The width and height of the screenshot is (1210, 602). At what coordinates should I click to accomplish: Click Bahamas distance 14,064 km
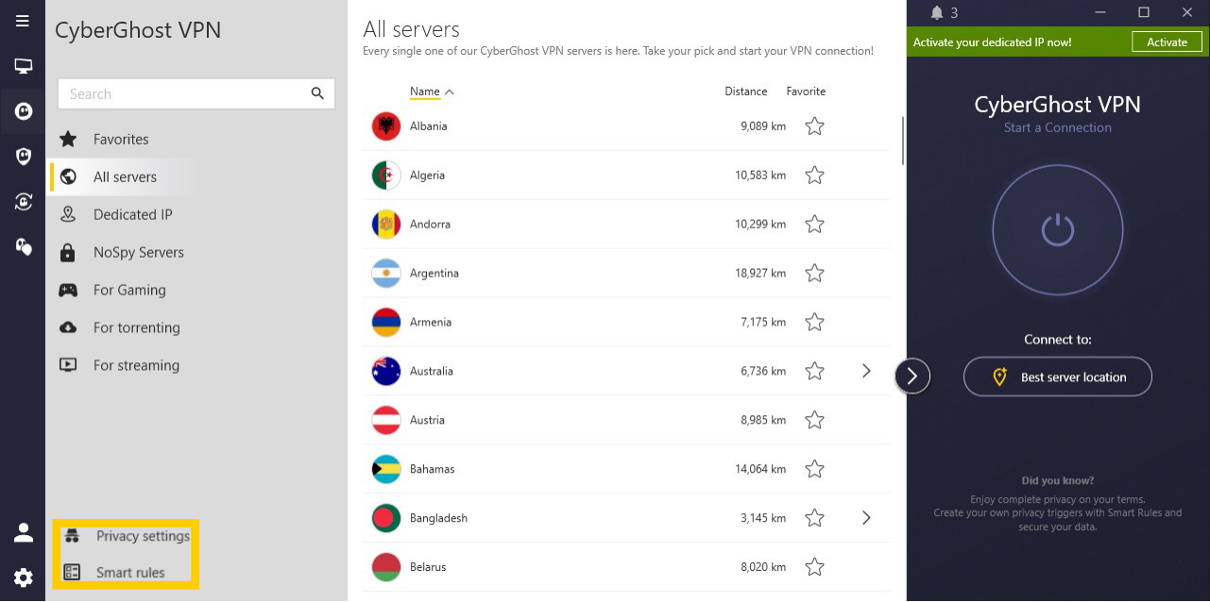pyautogui.click(x=760, y=469)
